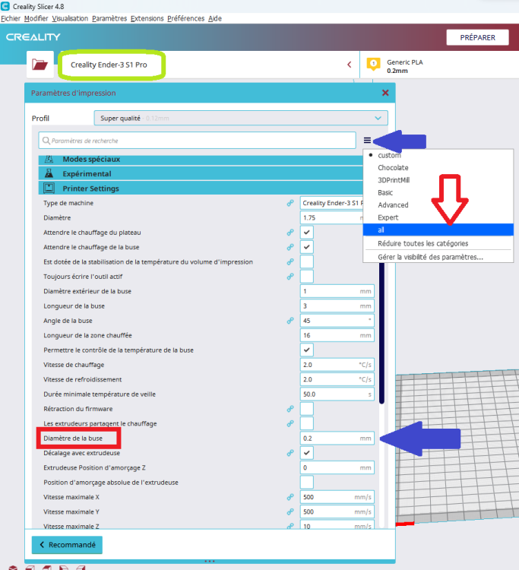Click the Vitesse maximale X value field
Screen dimensions: 519x570
[337, 497]
